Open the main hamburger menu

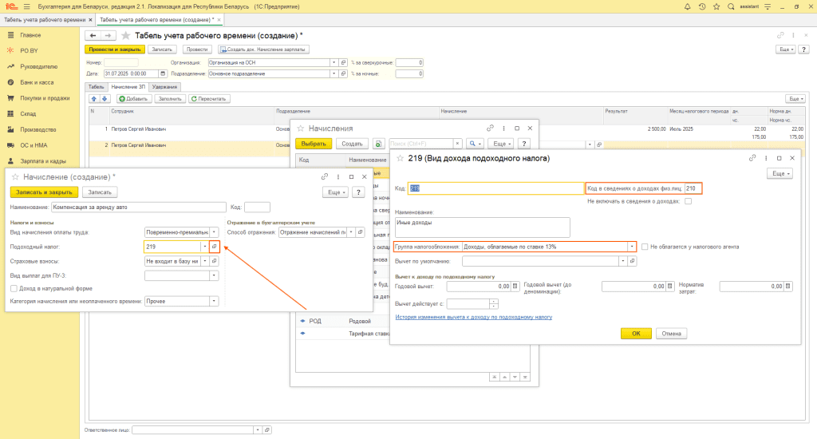point(26,6)
